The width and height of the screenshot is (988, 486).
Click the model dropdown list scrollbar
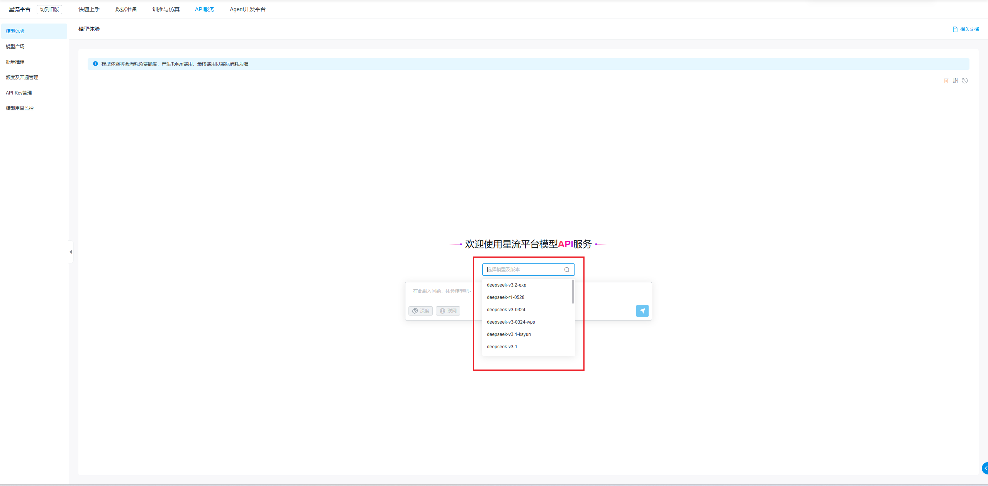(x=573, y=292)
